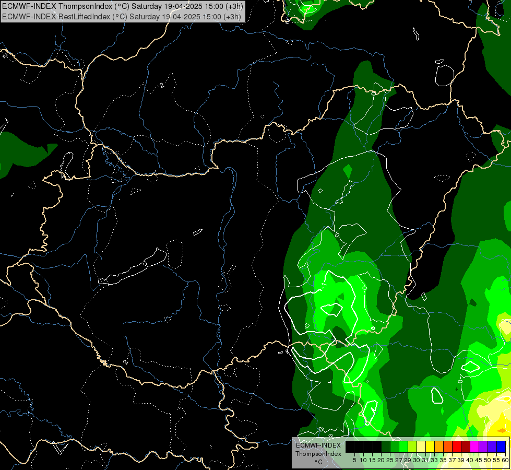The image size is (511, 470).
Task: Click the pure yellow 31–33 legend swatch
Action: point(430,447)
